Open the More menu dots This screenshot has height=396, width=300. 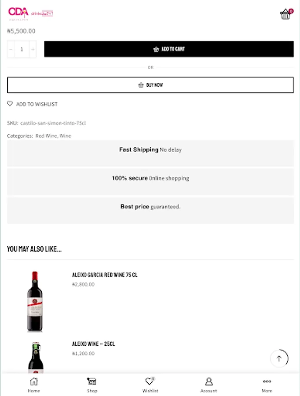coord(267,381)
